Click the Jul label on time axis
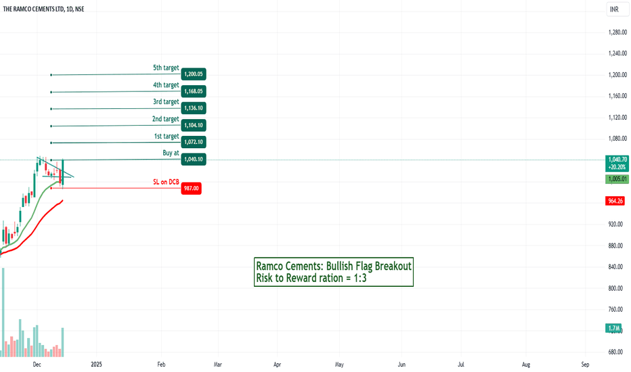The height and width of the screenshot is (372, 631). click(x=461, y=365)
